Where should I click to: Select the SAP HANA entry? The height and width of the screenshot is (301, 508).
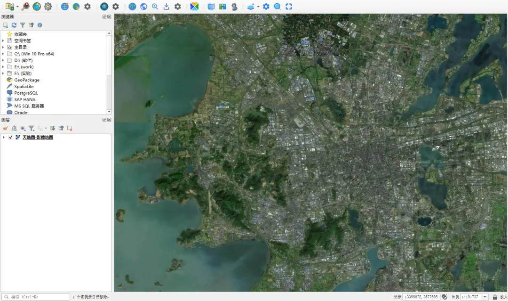[24, 99]
